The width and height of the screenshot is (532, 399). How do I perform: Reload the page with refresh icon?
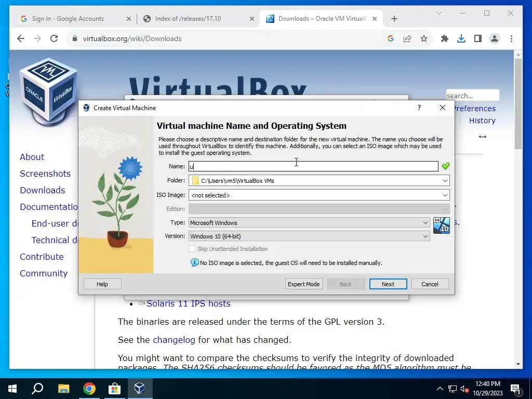(54, 38)
